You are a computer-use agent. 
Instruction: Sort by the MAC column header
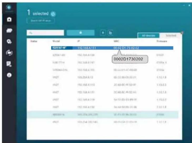(x=116, y=41)
